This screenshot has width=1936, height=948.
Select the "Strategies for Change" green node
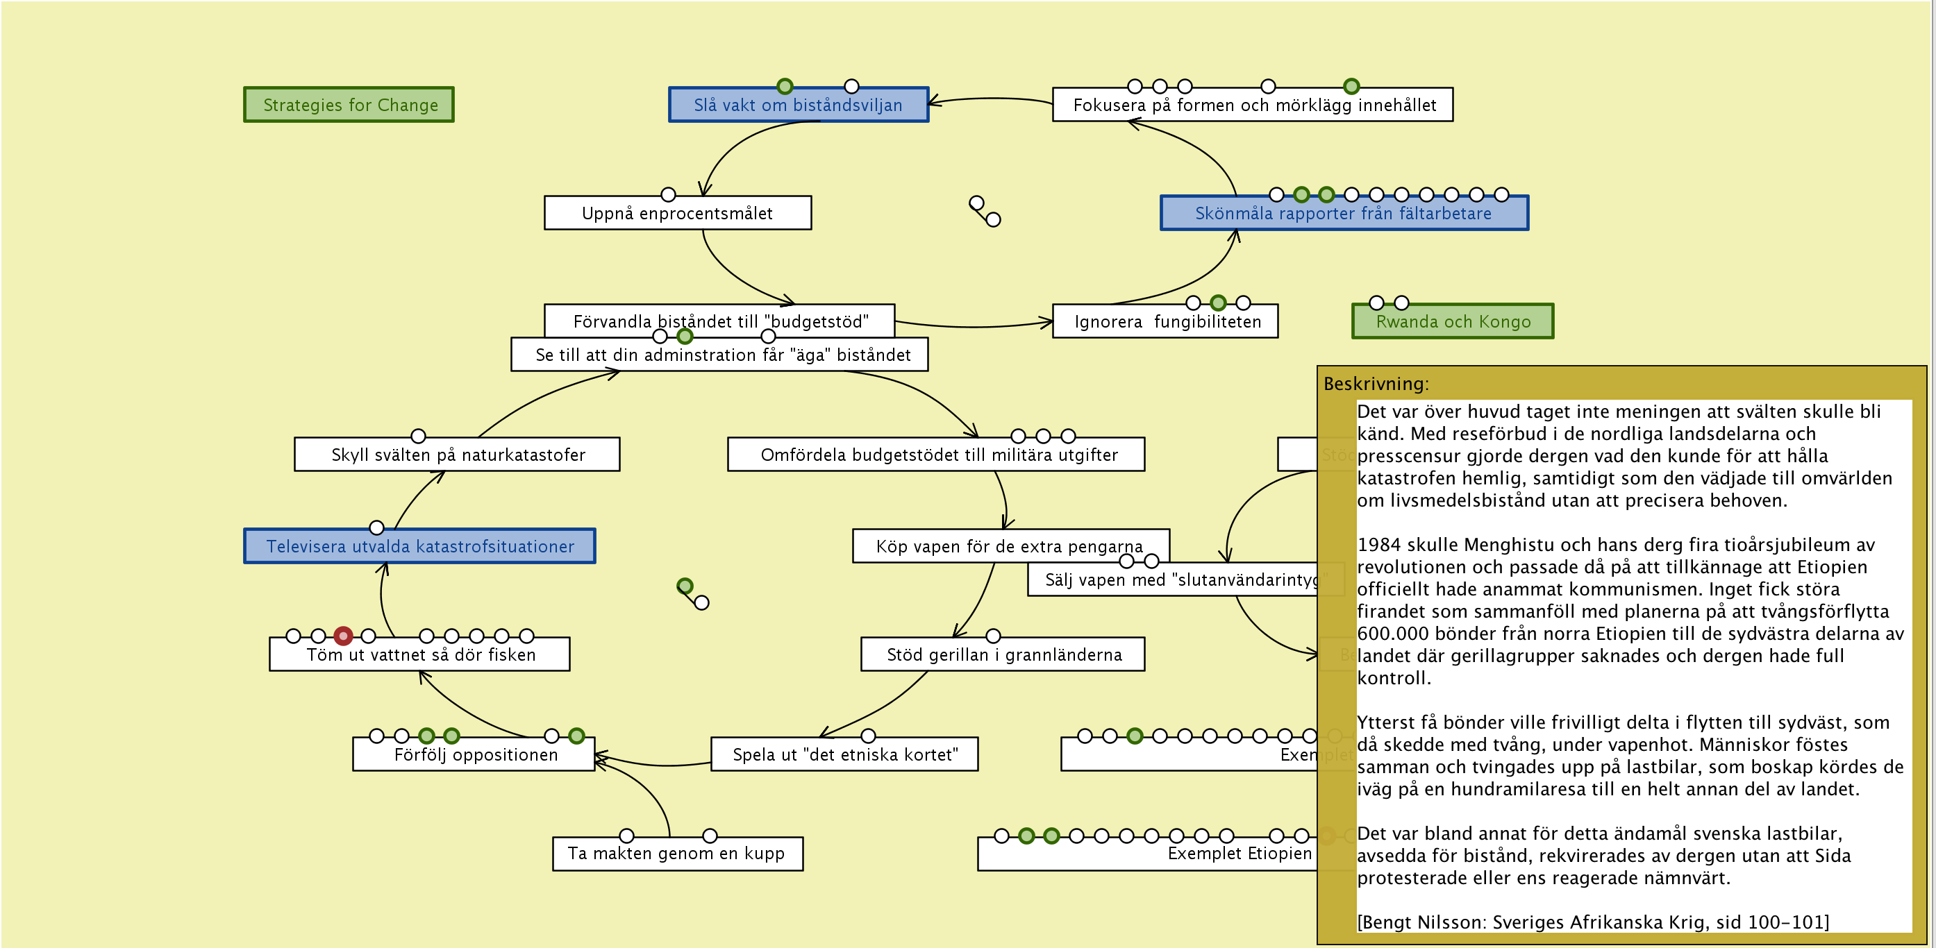click(x=349, y=105)
